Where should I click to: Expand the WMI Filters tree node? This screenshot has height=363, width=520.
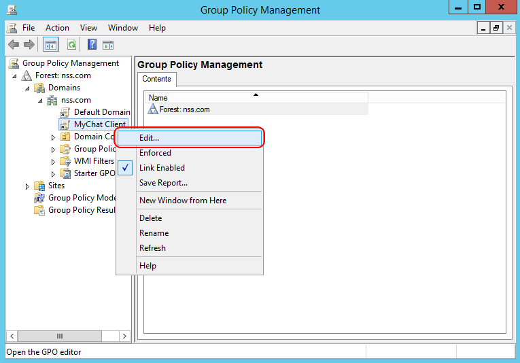tap(54, 161)
